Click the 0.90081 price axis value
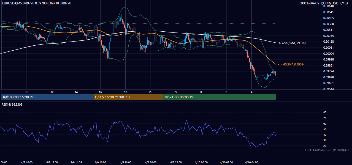 pos(328,48)
